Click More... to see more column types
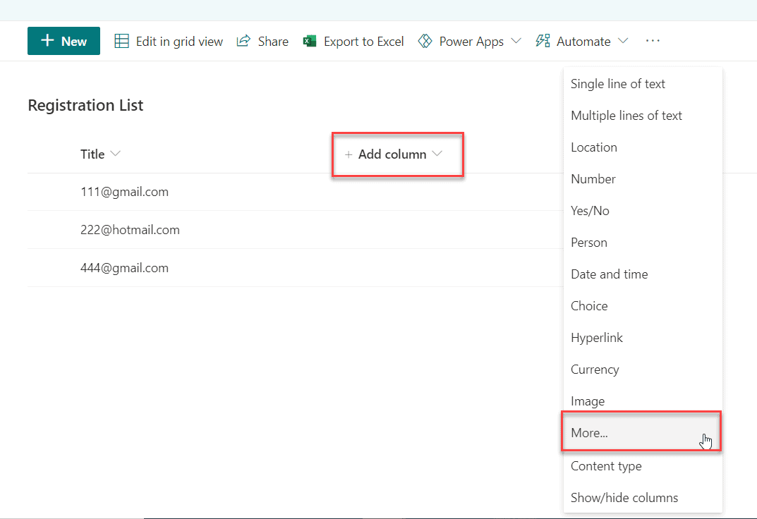 (x=590, y=432)
